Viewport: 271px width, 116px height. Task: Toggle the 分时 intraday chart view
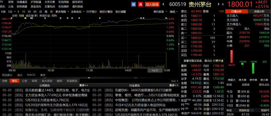(15, 15)
